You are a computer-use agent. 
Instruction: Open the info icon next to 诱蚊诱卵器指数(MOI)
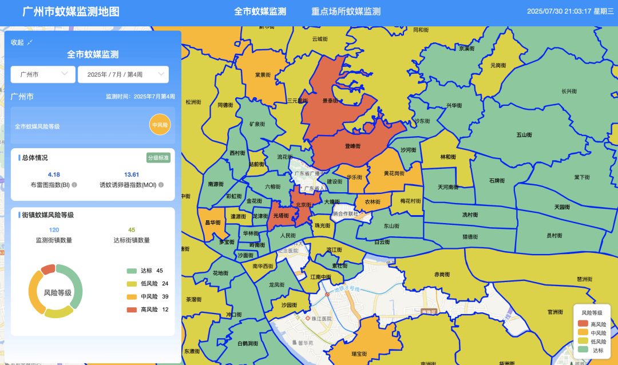pyautogui.click(x=161, y=184)
